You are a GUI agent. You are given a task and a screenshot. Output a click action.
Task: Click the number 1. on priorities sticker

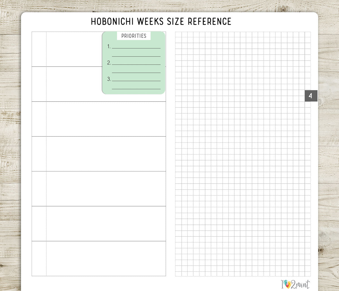[109, 47]
